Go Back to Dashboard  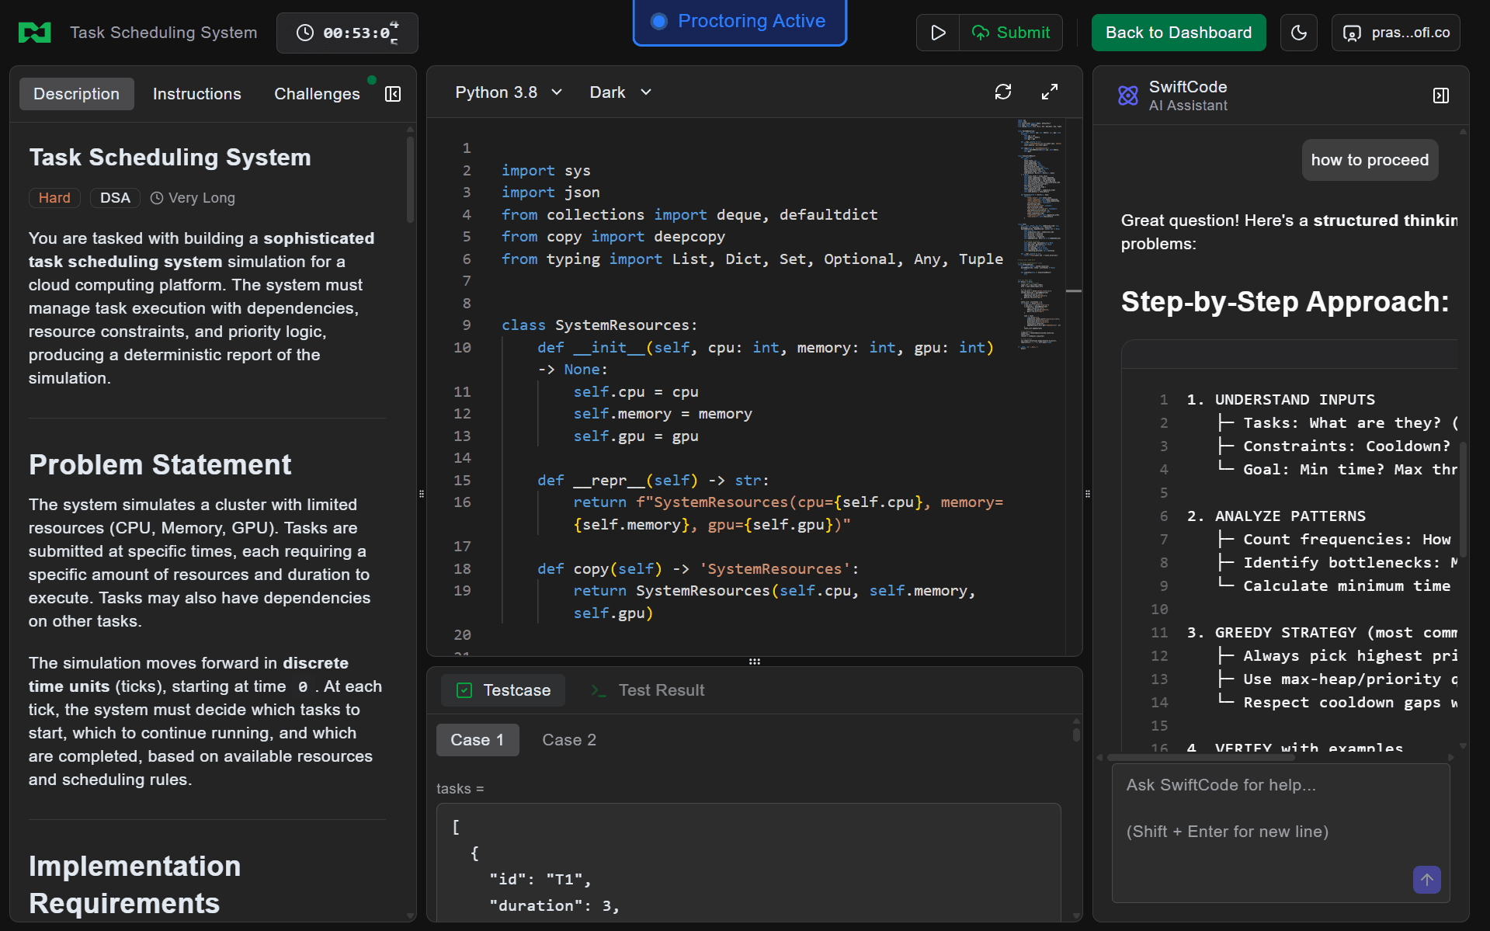click(1178, 33)
